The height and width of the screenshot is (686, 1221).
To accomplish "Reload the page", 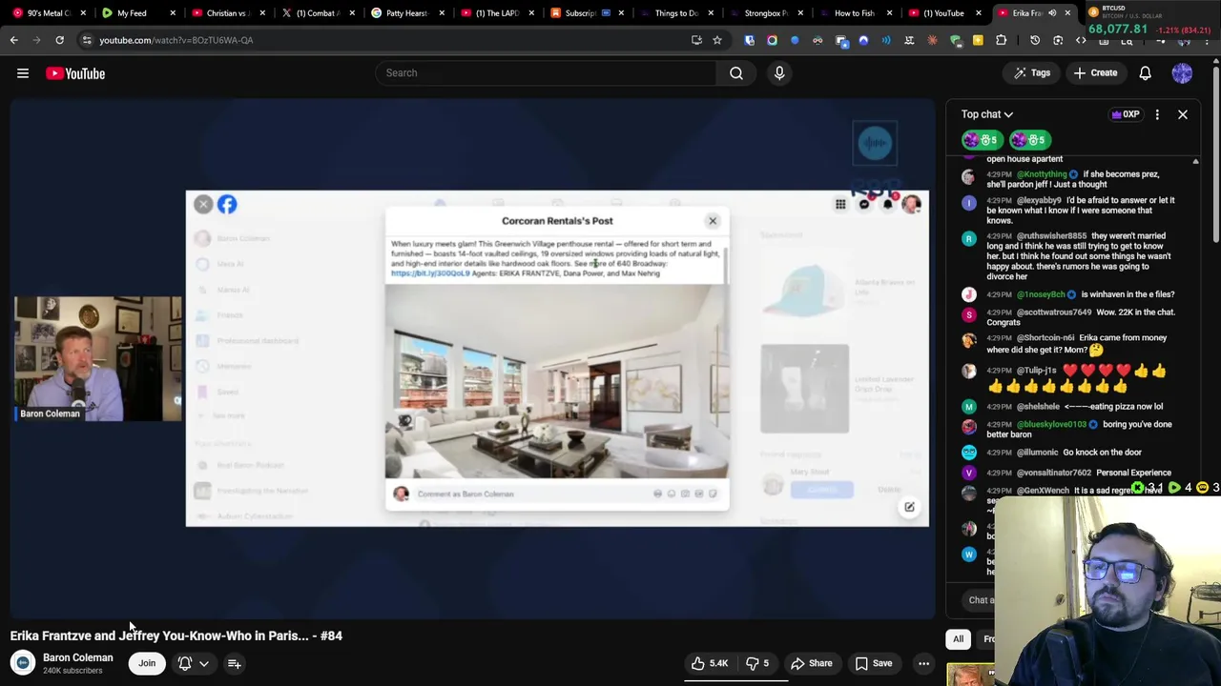I will point(59,40).
